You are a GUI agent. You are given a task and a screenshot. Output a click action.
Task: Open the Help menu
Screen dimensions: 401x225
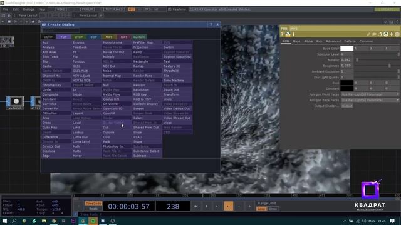point(42,9)
